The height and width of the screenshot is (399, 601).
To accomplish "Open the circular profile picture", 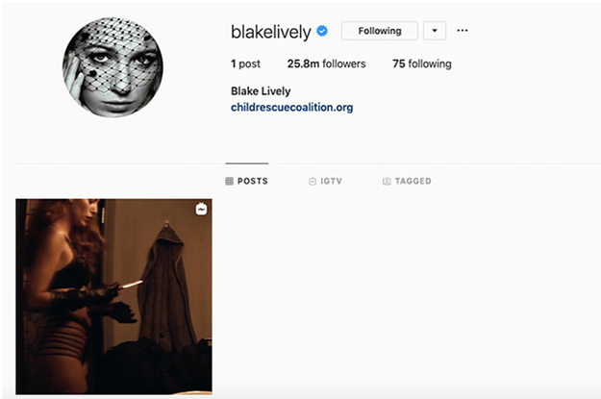I will tap(113, 67).
